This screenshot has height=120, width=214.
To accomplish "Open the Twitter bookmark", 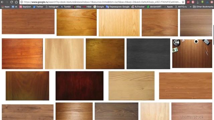I will click(x=38, y=7).
